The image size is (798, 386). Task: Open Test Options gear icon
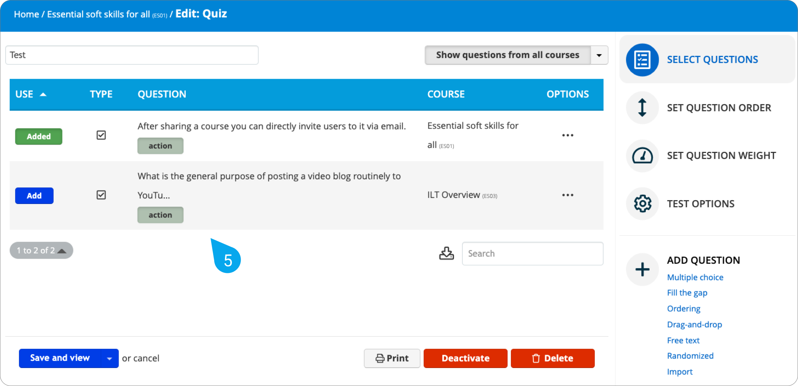642,204
